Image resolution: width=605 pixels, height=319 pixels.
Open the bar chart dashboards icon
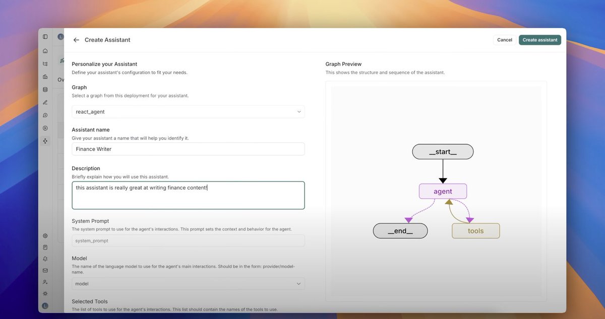click(x=45, y=77)
